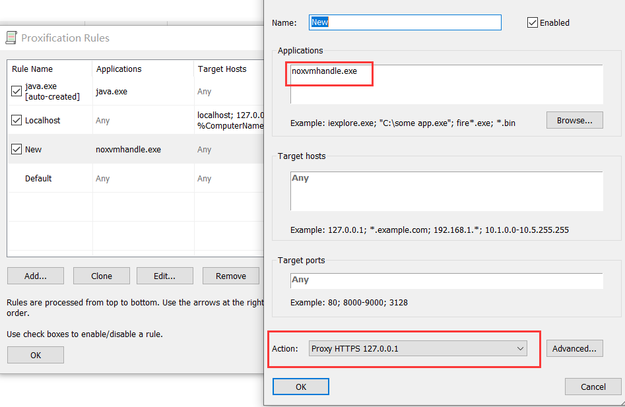Uncheck the Localhost rule checkbox

click(16, 120)
